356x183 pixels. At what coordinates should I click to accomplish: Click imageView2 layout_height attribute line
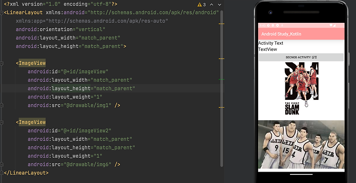point(81,147)
